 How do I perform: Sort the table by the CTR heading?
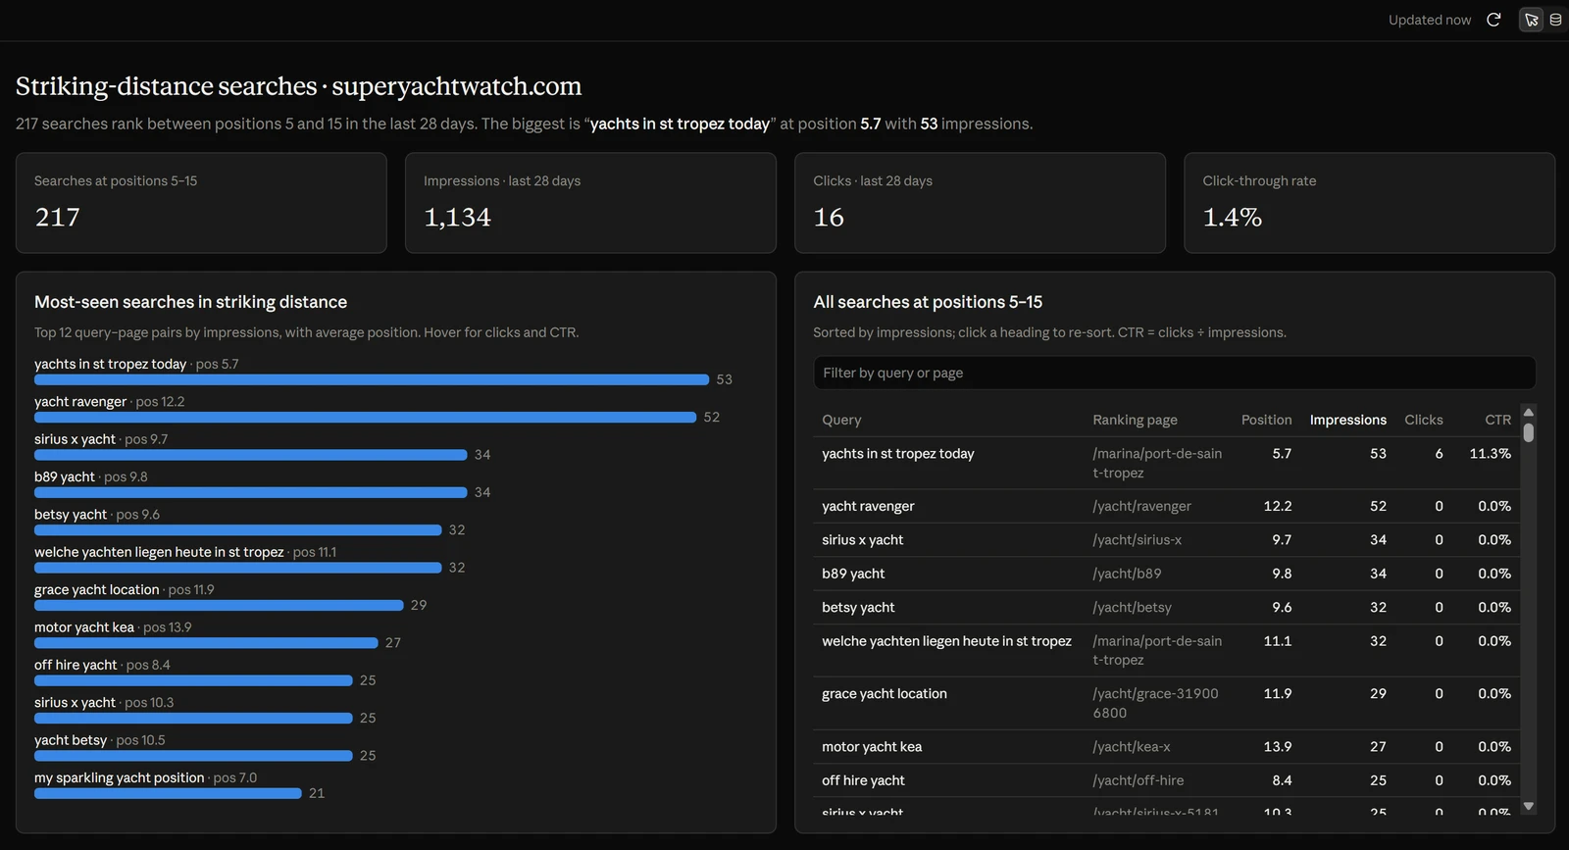[1497, 420]
